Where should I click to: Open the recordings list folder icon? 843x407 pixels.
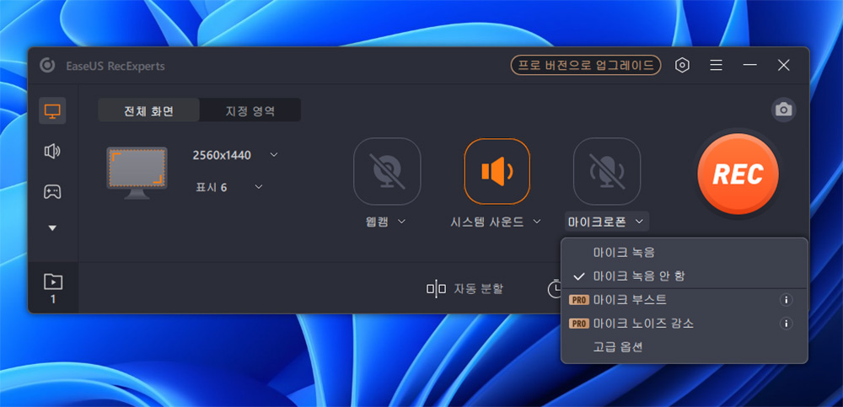point(52,281)
